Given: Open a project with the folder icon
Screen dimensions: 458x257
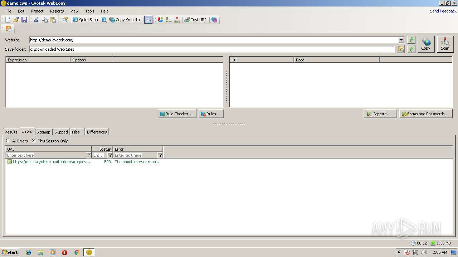Looking at the screenshot, I should coord(16,20).
